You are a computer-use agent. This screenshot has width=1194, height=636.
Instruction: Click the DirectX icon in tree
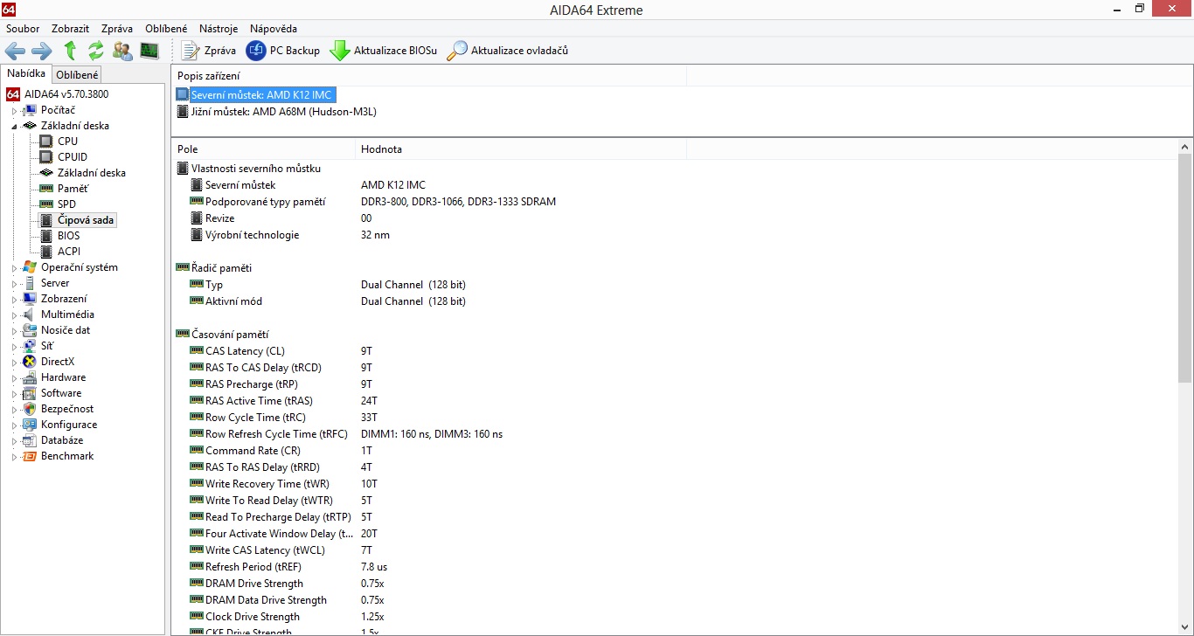point(30,362)
